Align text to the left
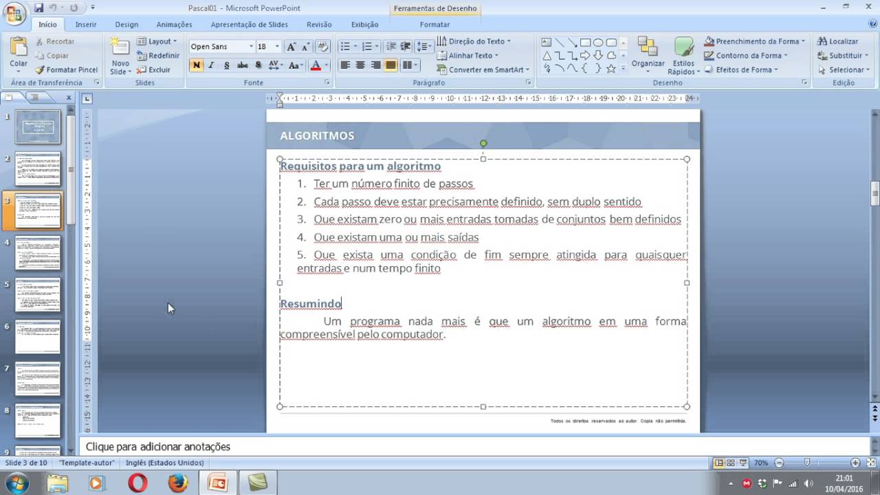 (344, 65)
